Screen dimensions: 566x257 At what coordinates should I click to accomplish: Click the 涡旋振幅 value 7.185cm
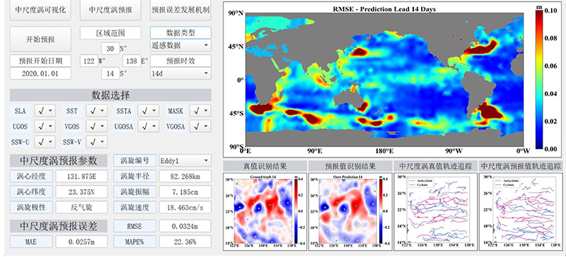185,192
